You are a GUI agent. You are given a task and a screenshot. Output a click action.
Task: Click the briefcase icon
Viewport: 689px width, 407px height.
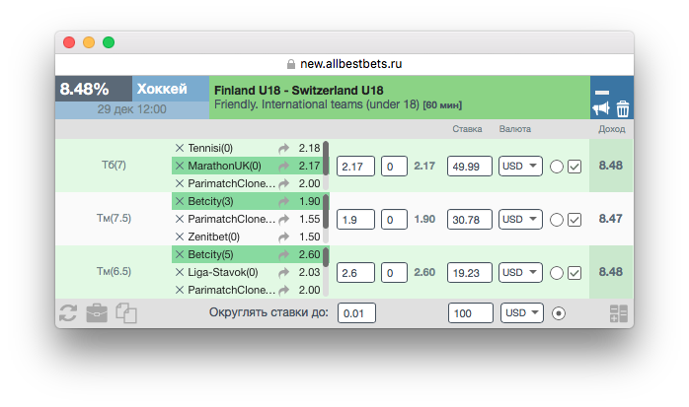point(97,313)
